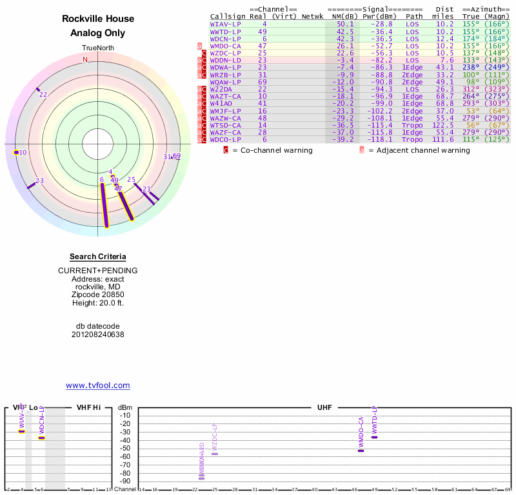Click the WWTD-LP callsign row entry
This screenshot has width=516, height=495.
[225, 32]
